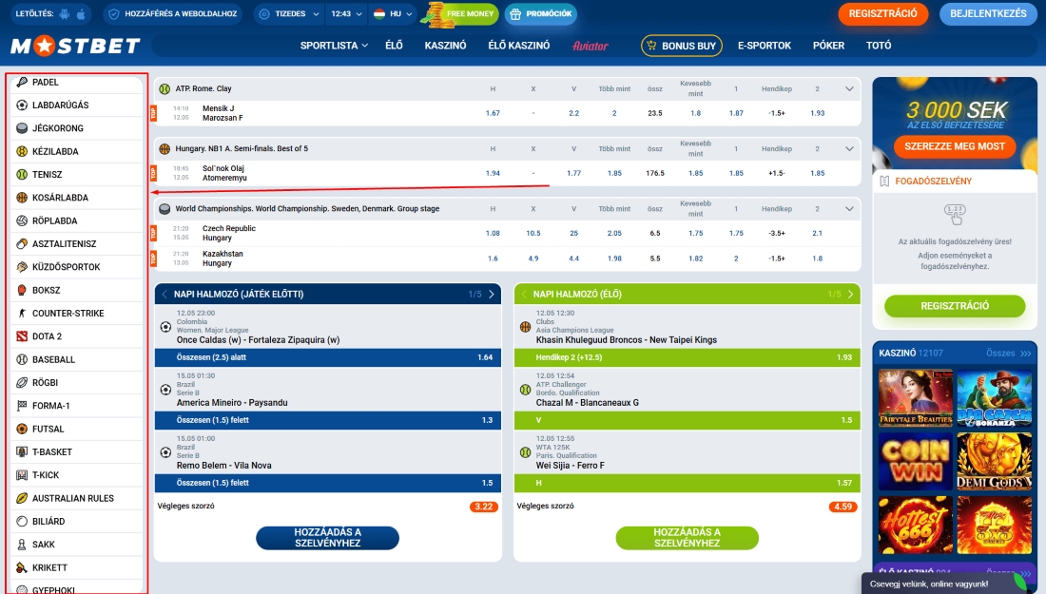Image resolution: width=1046 pixels, height=594 pixels.
Task: Select the T-Basket icon
Action: (22, 451)
